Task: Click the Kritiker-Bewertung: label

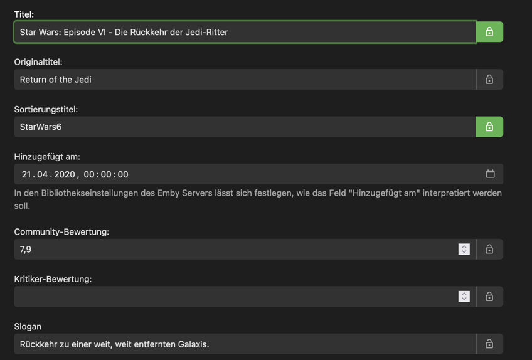Action: point(53,279)
